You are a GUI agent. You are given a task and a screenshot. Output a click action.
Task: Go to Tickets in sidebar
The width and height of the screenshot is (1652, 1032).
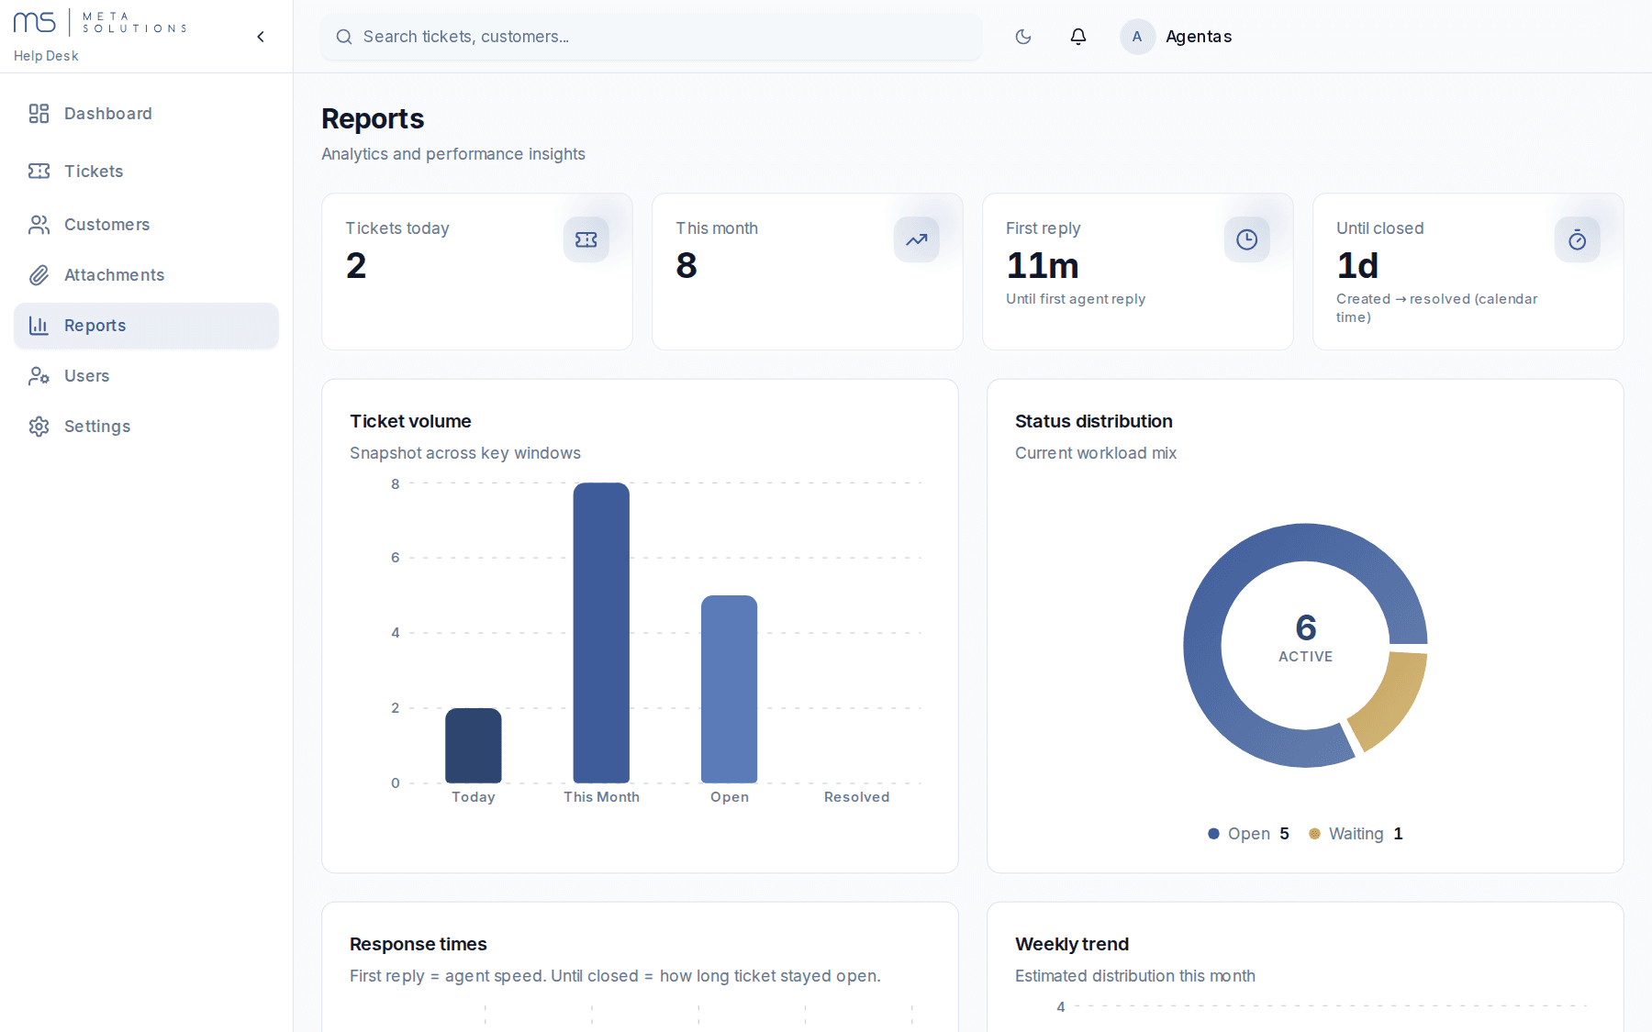click(146, 172)
